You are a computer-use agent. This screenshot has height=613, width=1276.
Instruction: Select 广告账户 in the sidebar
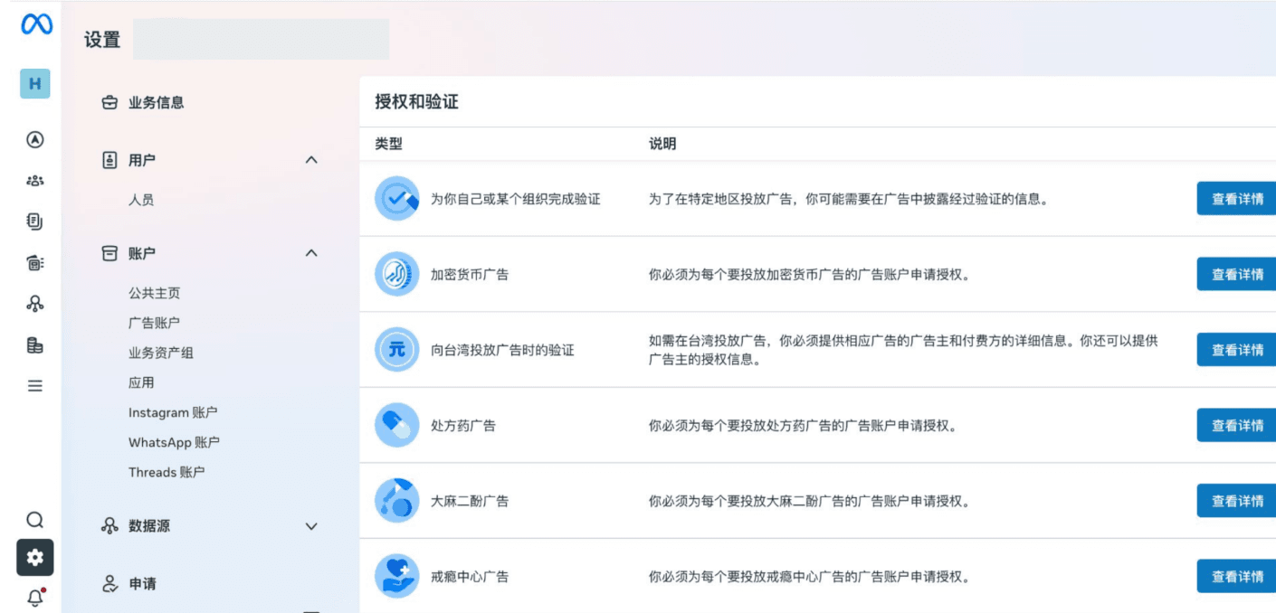[x=154, y=323]
